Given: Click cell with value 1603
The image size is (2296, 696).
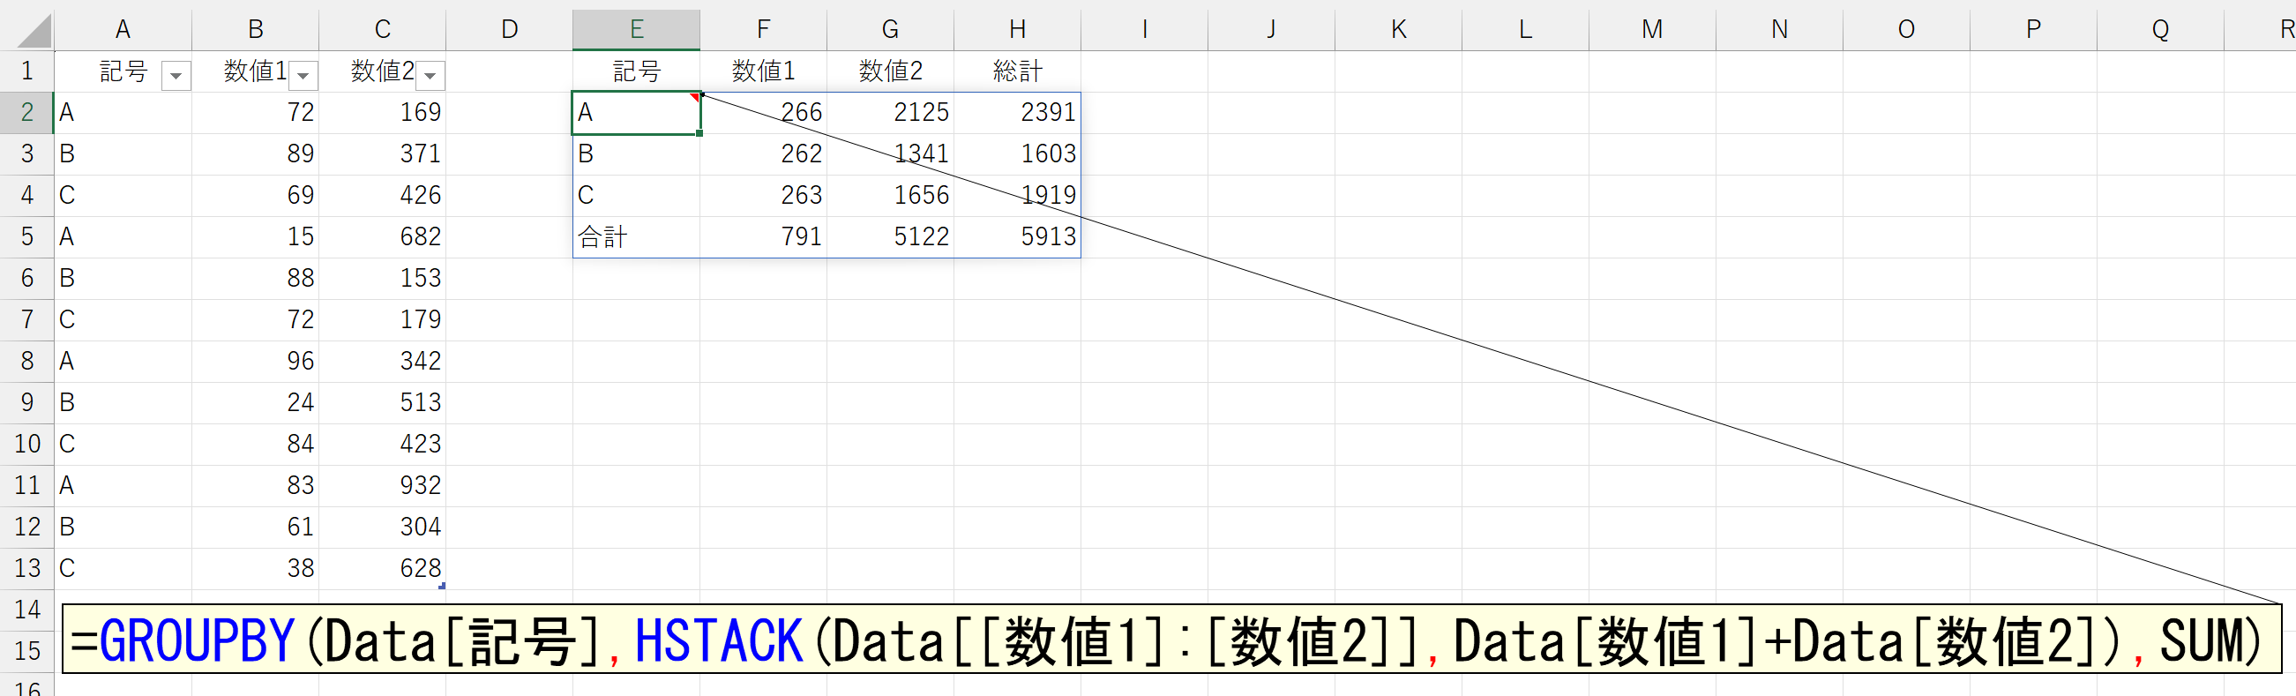Looking at the screenshot, I should point(1017,154).
